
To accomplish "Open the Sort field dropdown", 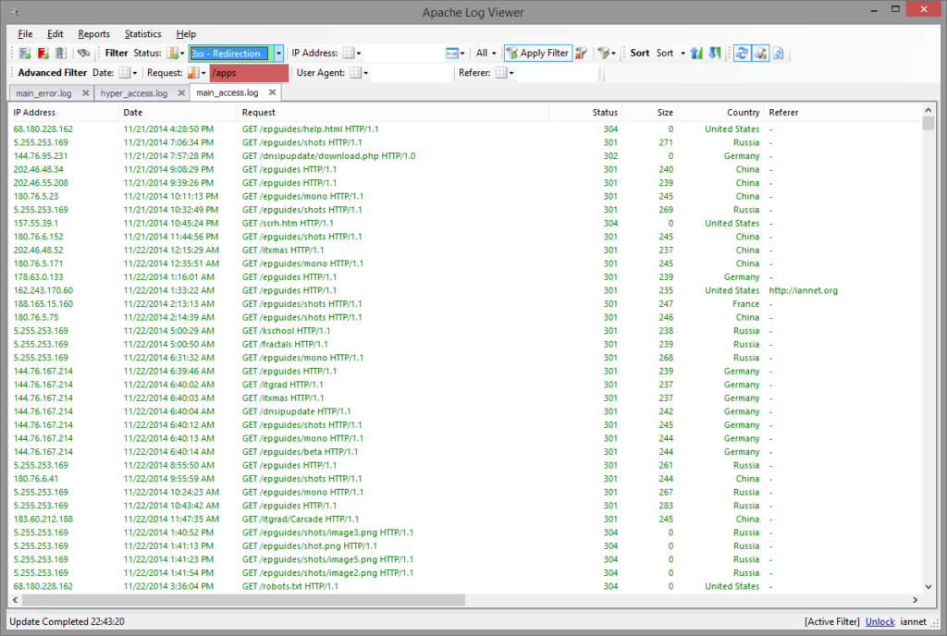I will click(671, 53).
